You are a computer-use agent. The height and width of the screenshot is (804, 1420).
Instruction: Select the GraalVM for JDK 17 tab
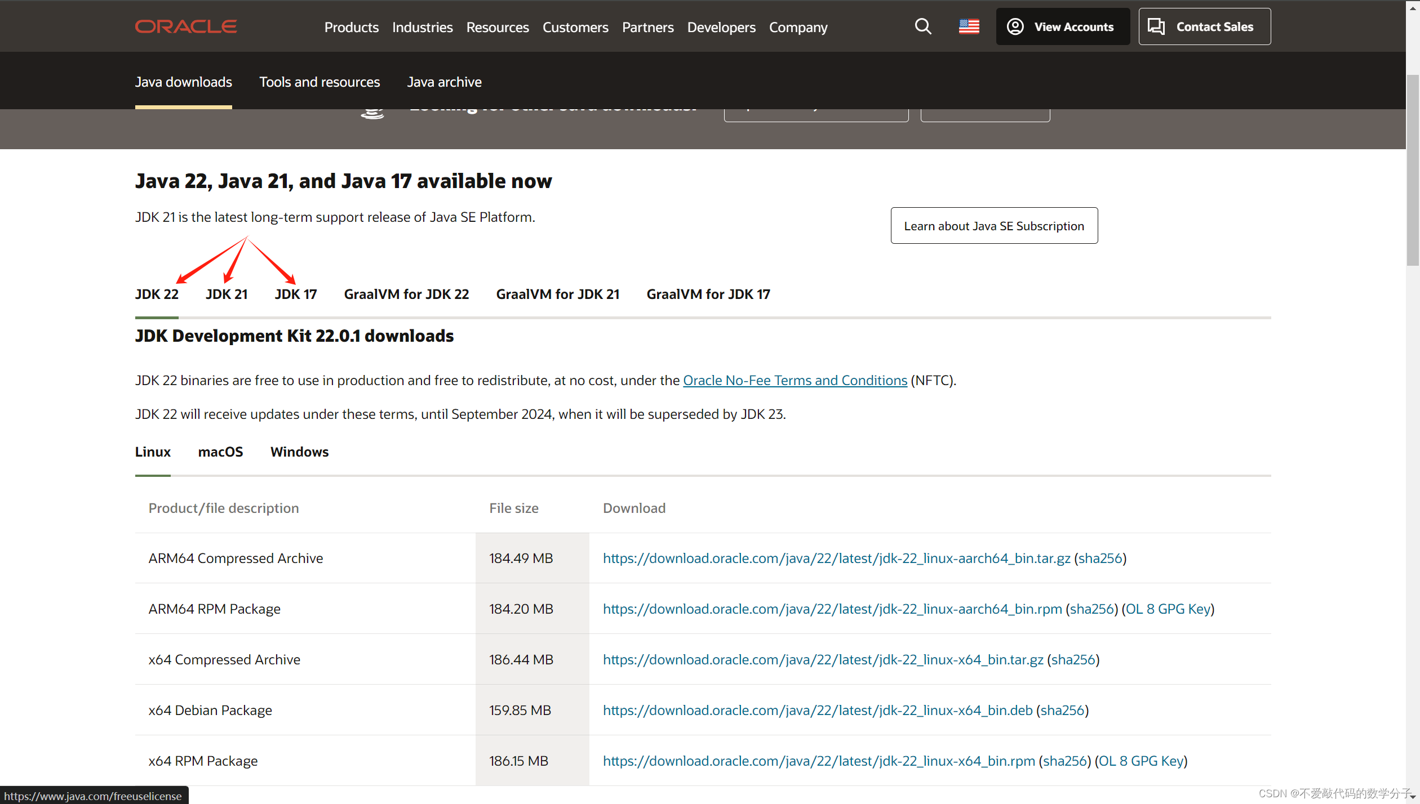pyautogui.click(x=708, y=294)
